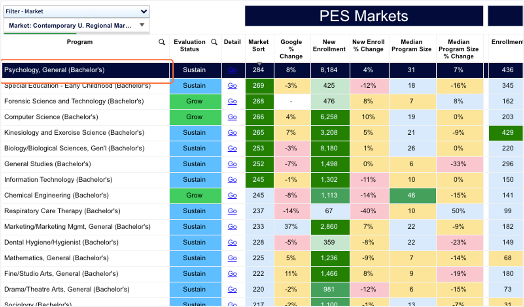
Task: Open the Filter - Market dropdown
Action: click(x=76, y=12)
